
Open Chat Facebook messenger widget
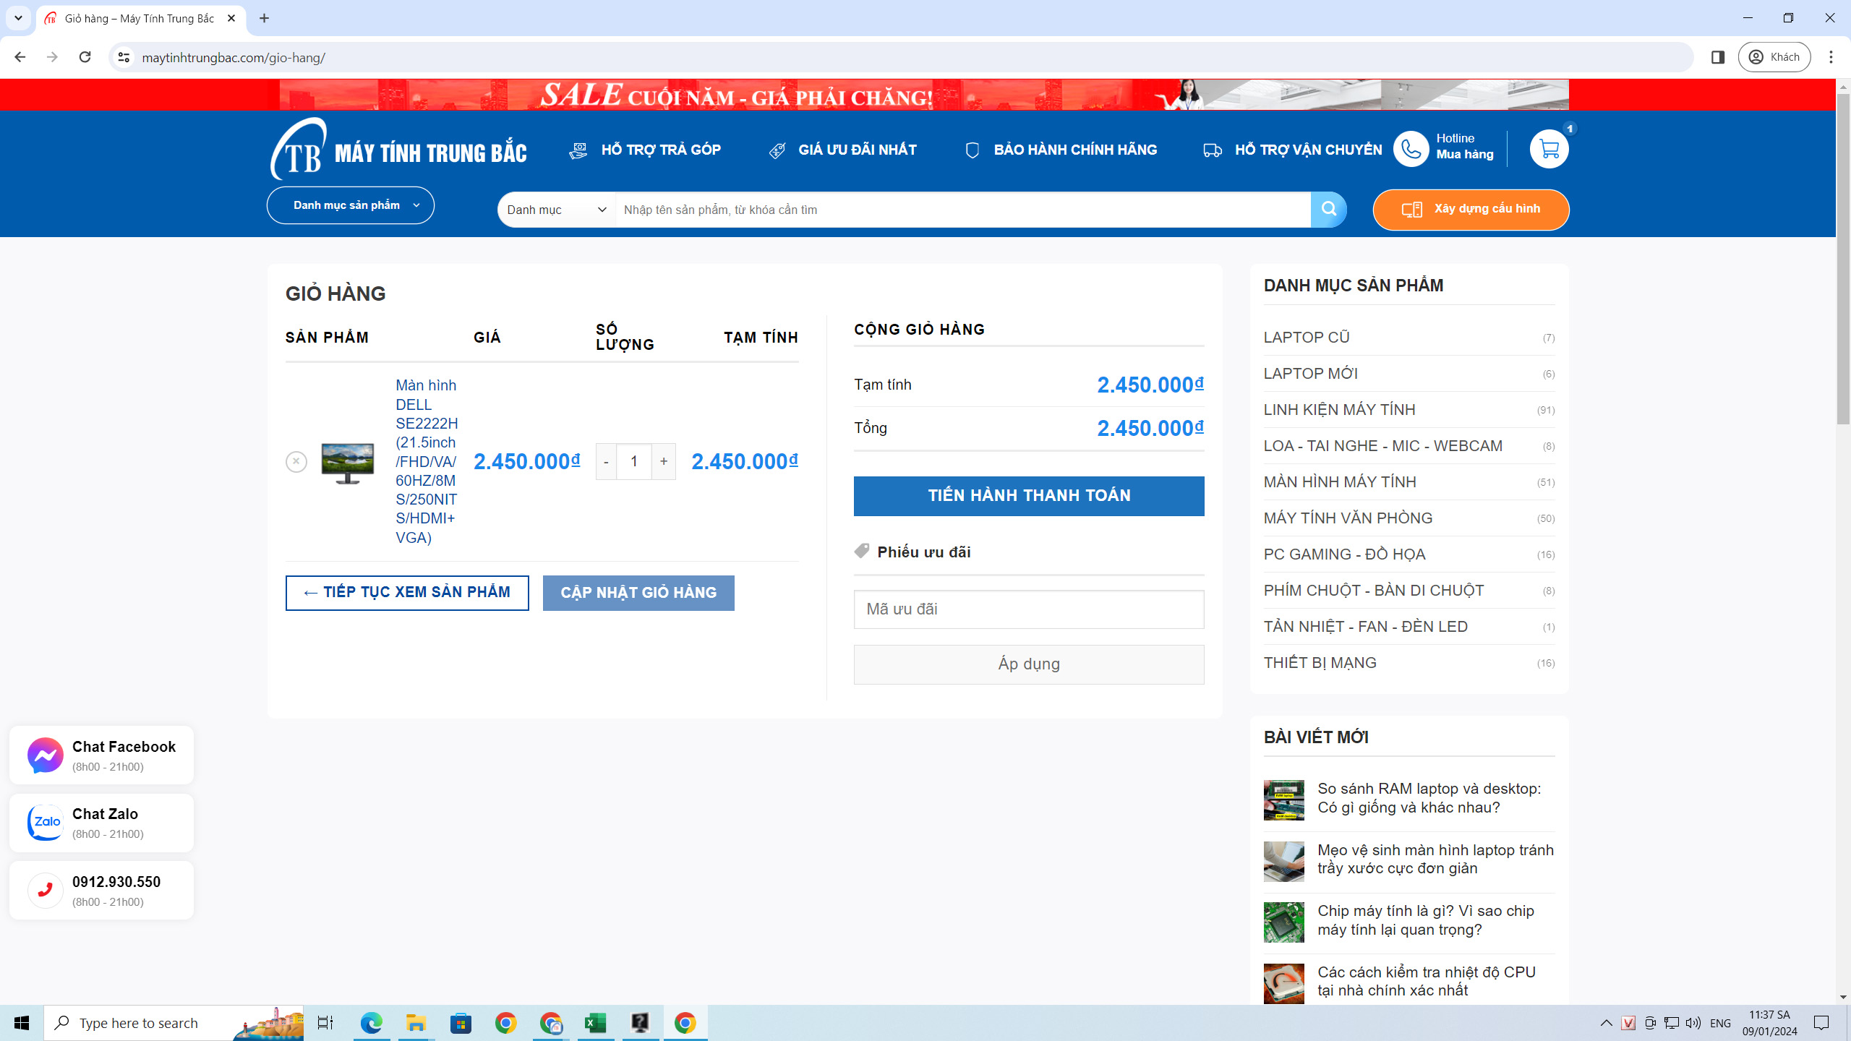click(x=101, y=755)
